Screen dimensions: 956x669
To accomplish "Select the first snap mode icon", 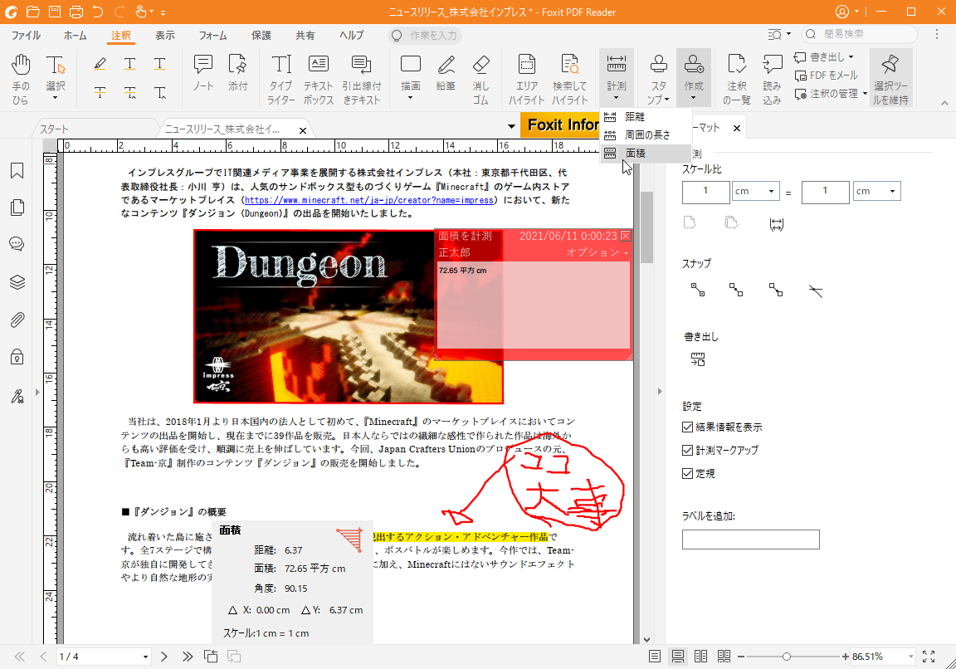I will click(x=697, y=290).
